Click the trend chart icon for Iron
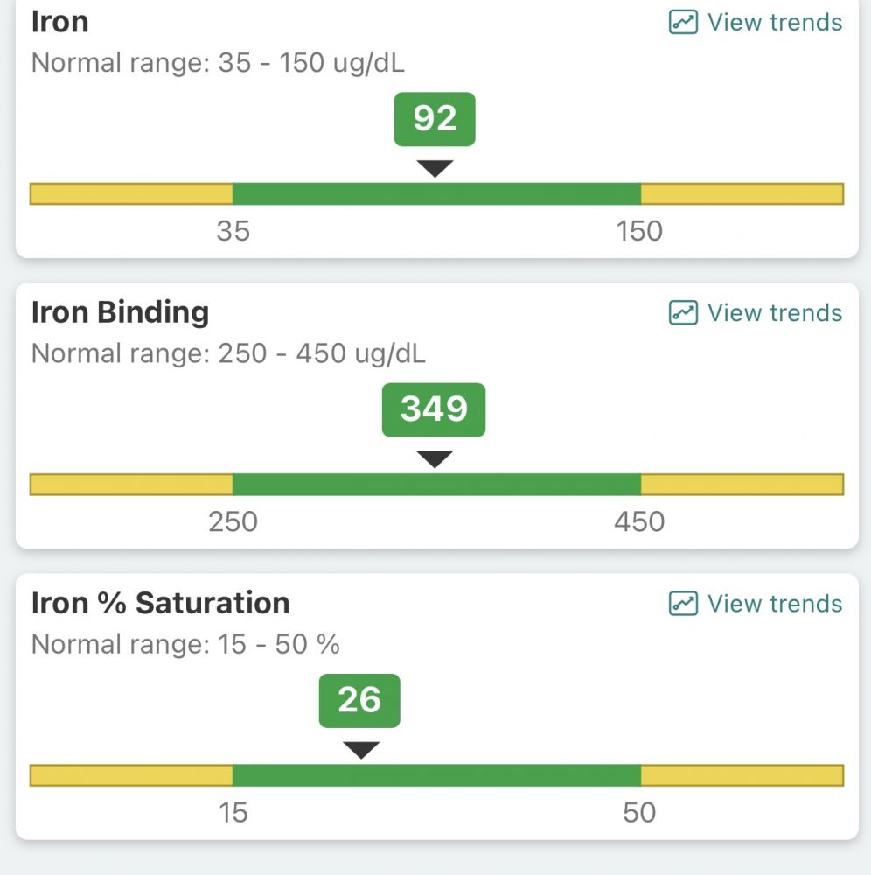This screenshot has width=871, height=875. 683,23
